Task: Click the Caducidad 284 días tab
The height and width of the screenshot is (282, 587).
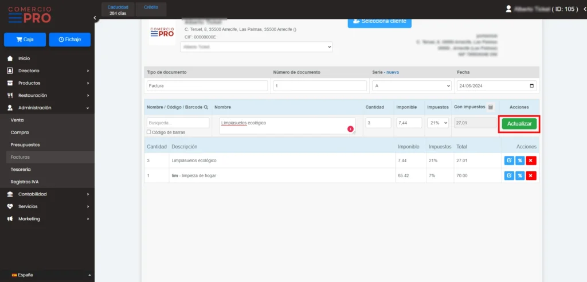Action: 118,10
